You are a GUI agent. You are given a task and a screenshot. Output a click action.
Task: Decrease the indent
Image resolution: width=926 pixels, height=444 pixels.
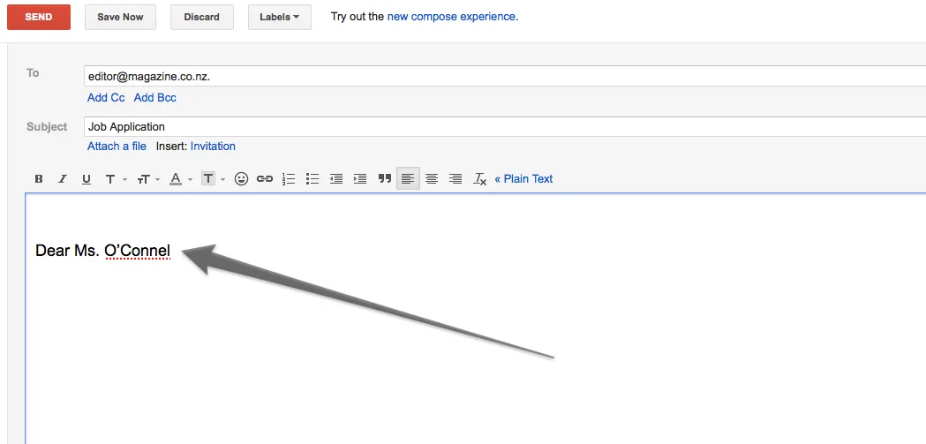(336, 179)
